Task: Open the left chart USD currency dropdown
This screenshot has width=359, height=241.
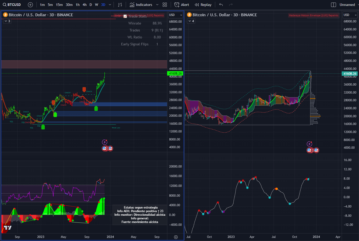Action: click(175, 15)
